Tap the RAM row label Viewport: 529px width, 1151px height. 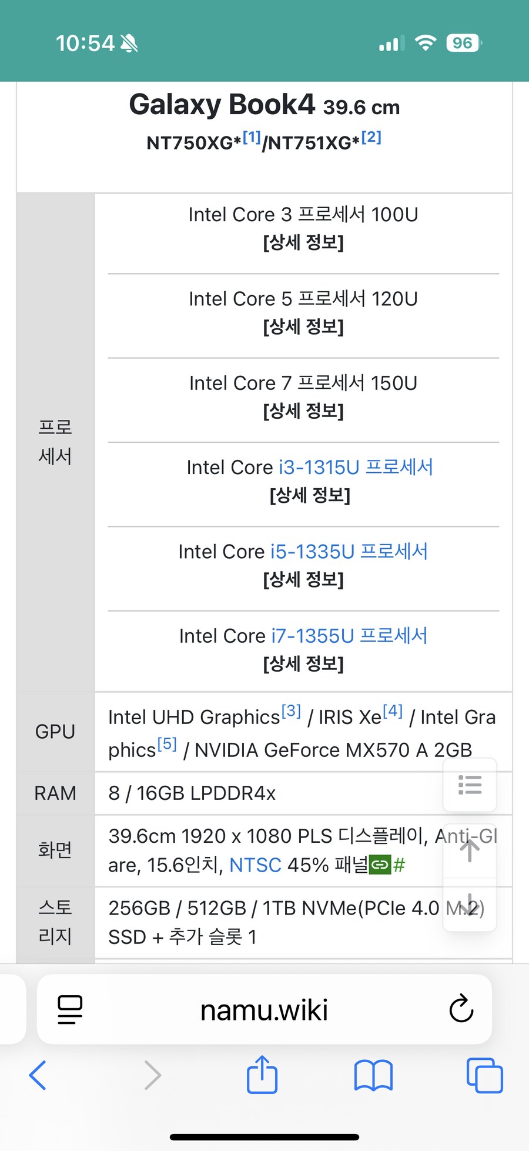[55, 793]
